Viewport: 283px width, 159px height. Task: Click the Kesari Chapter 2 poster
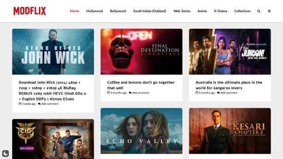[230, 131]
